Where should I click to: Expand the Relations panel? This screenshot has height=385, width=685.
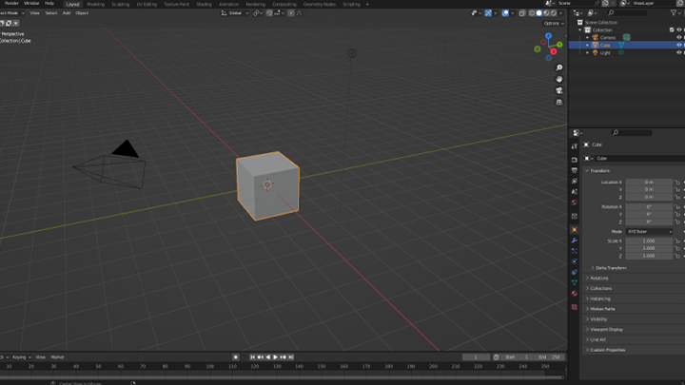(598, 278)
